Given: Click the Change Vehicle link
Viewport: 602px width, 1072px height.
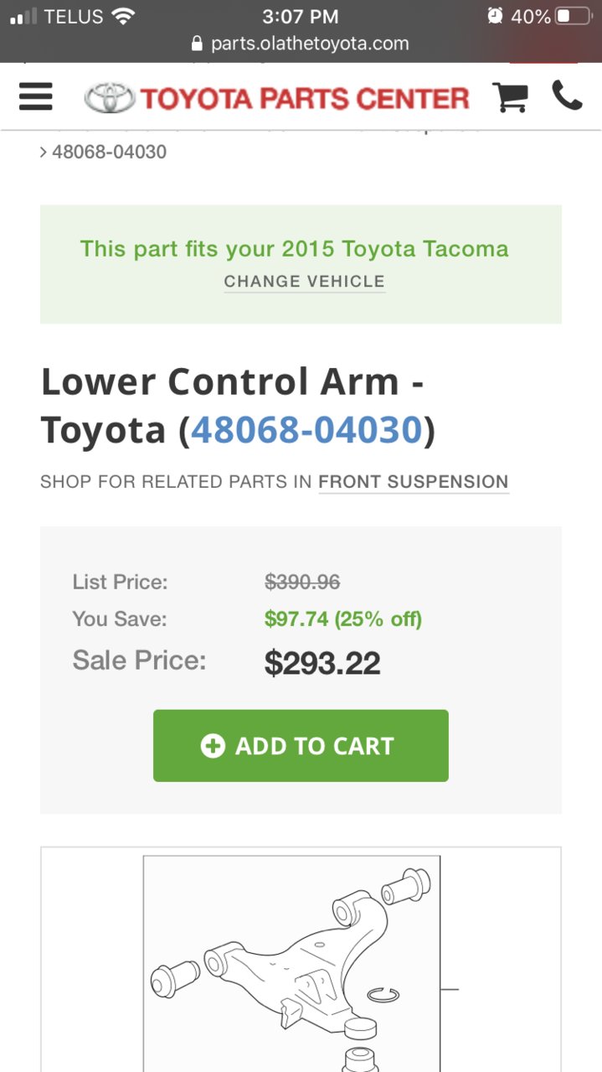Looking at the screenshot, I should [x=305, y=282].
